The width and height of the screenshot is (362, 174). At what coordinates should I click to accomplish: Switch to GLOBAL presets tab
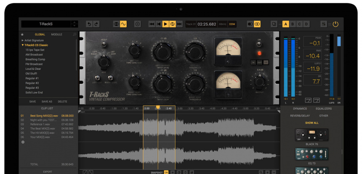(40, 34)
